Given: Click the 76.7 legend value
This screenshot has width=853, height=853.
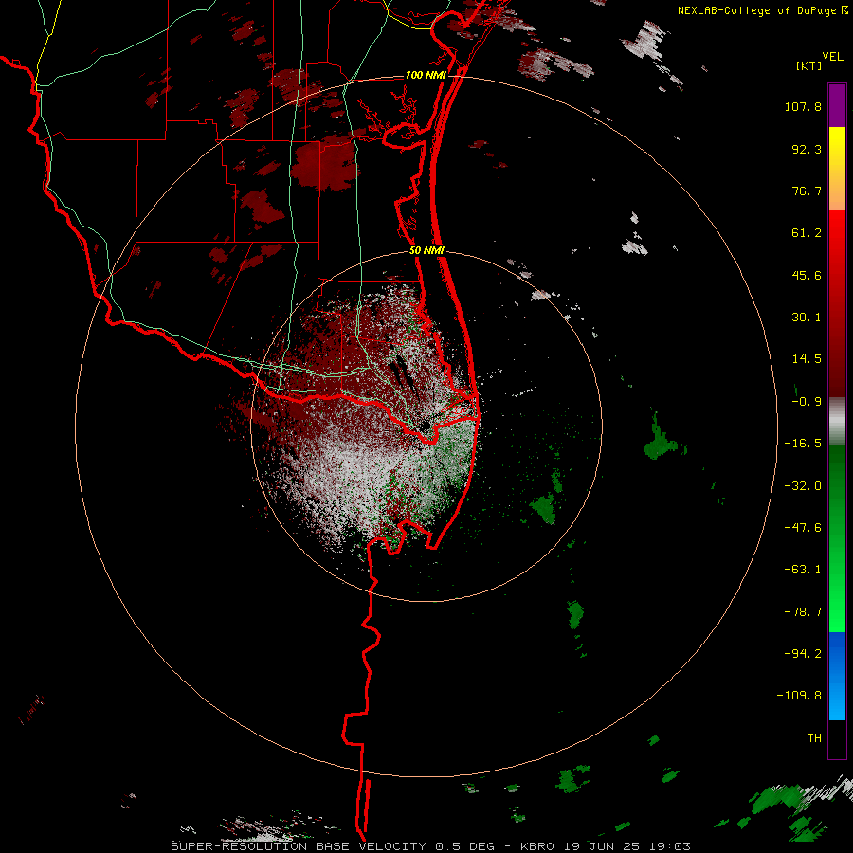Looking at the screenshot, I should [x=807, y=191].
